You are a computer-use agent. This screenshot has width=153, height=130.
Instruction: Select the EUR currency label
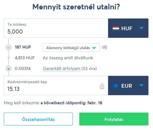tap(127, 86)
